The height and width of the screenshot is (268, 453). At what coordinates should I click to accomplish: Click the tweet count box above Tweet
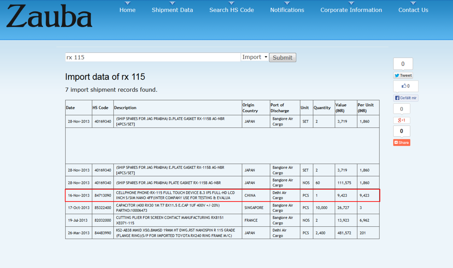tap(403, 64)
